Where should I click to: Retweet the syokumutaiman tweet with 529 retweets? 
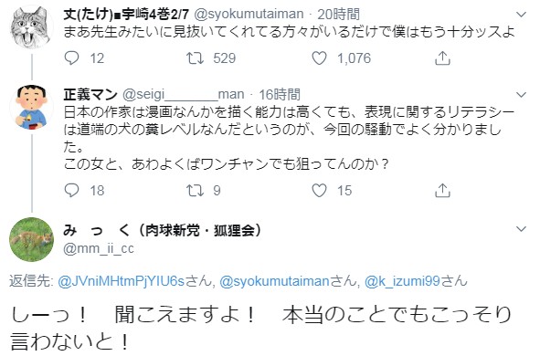[195, 58]
